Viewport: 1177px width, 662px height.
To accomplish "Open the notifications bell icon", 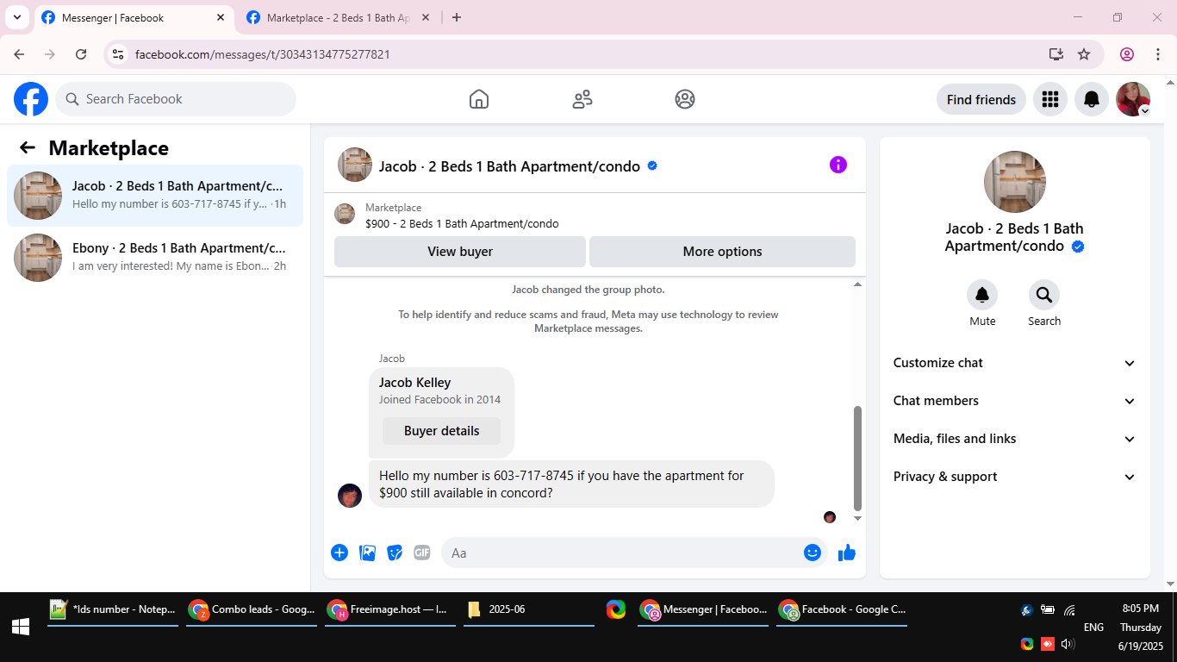I will (1092, 99).
